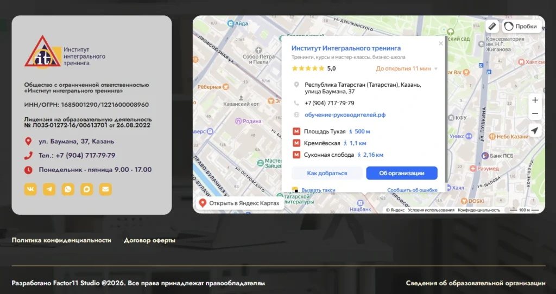Screen dimensions: 556x294
Task: Click the 500 м walking distance link
Action: click(x=359, y=131)
